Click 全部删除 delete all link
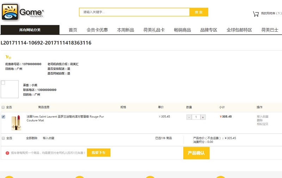Viewport: 282px width, 178px height. [x=32, y=138]
